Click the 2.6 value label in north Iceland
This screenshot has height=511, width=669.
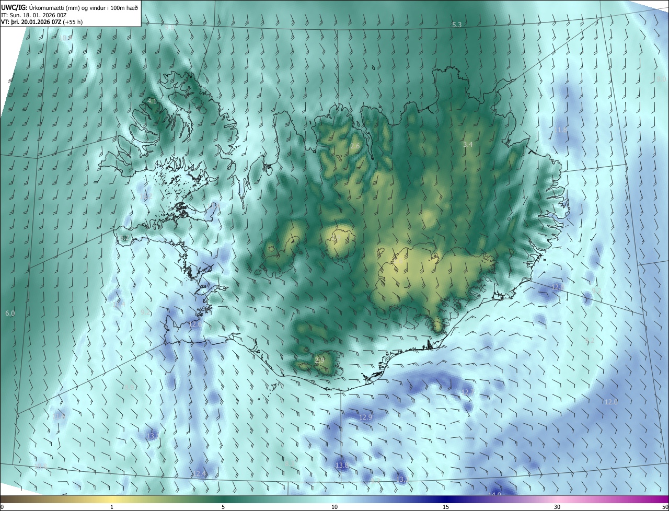[x=355, y=146]
